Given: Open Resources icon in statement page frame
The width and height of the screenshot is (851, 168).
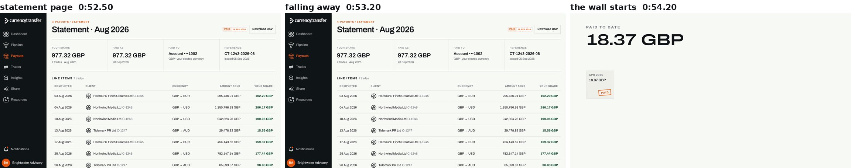Looking at the screenshot, I should tap(6, 100).
